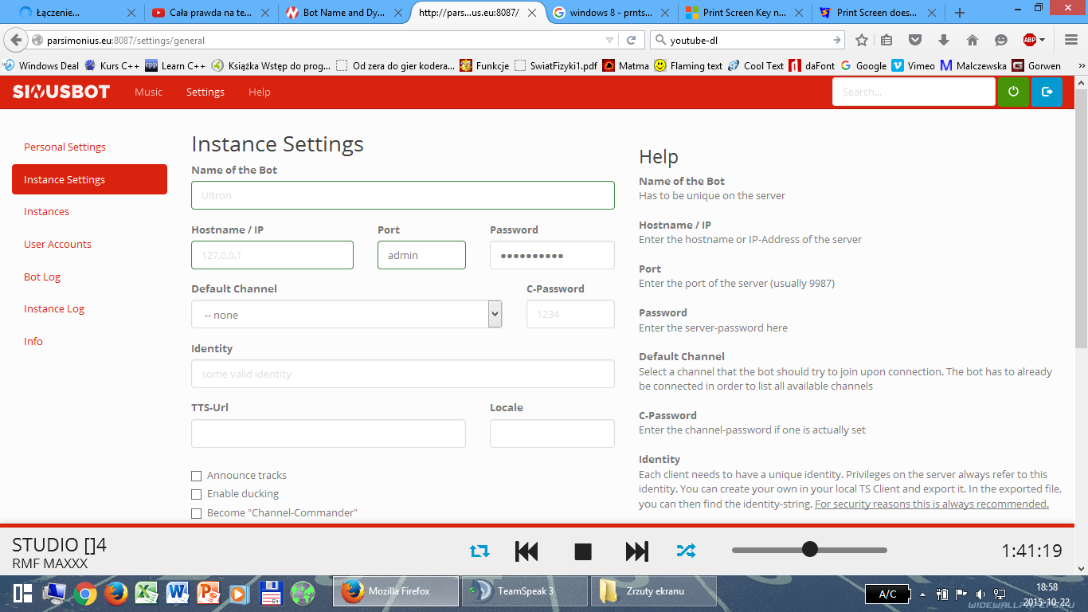Open Adblock Plus icon
This screenshot has width=1088, height=612.
coord(1031,40)
